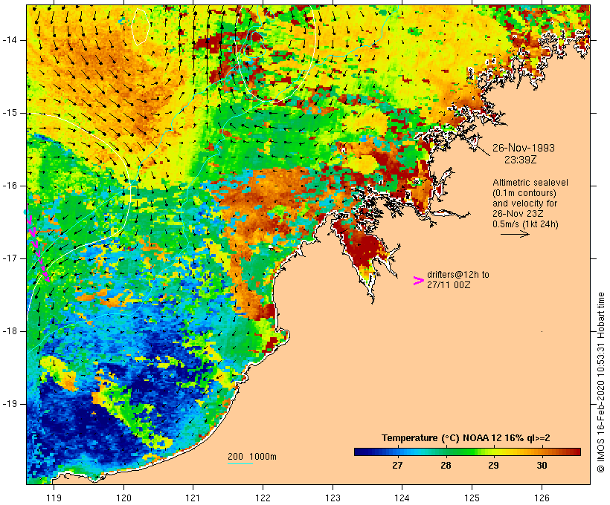The height and width of the screenshot is (505, 610).
Task: Click the cyan depth contour legend line
Action: (x=240, y=463)
